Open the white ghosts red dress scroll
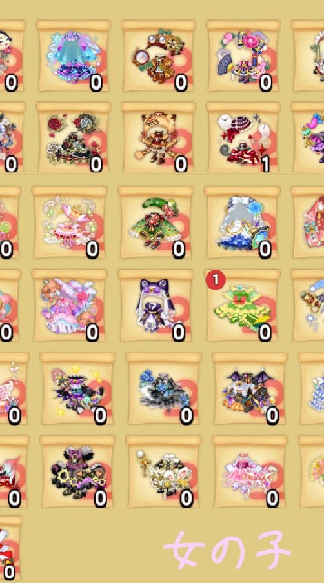Viewport: 324px width, 583px height. click(243, 137)
